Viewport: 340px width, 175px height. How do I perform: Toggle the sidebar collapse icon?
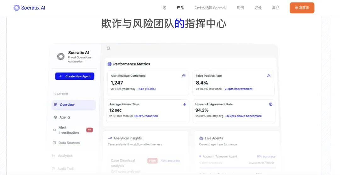click(108, 48)
